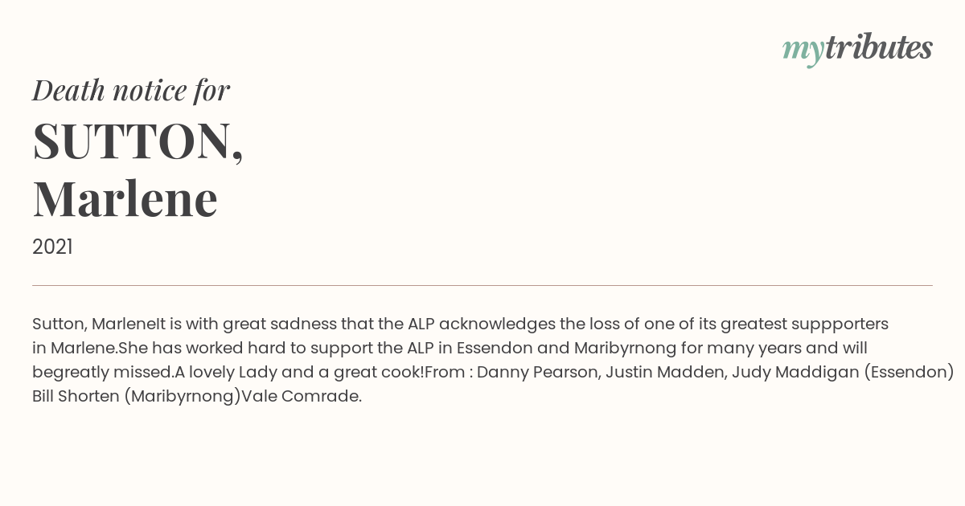965x506 pixels.
Task: Click the first line of the notice
Action: tap(460, 324)
